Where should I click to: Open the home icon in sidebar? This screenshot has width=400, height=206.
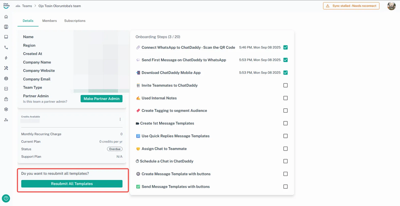pyautogui.click(x=6, y=17)
